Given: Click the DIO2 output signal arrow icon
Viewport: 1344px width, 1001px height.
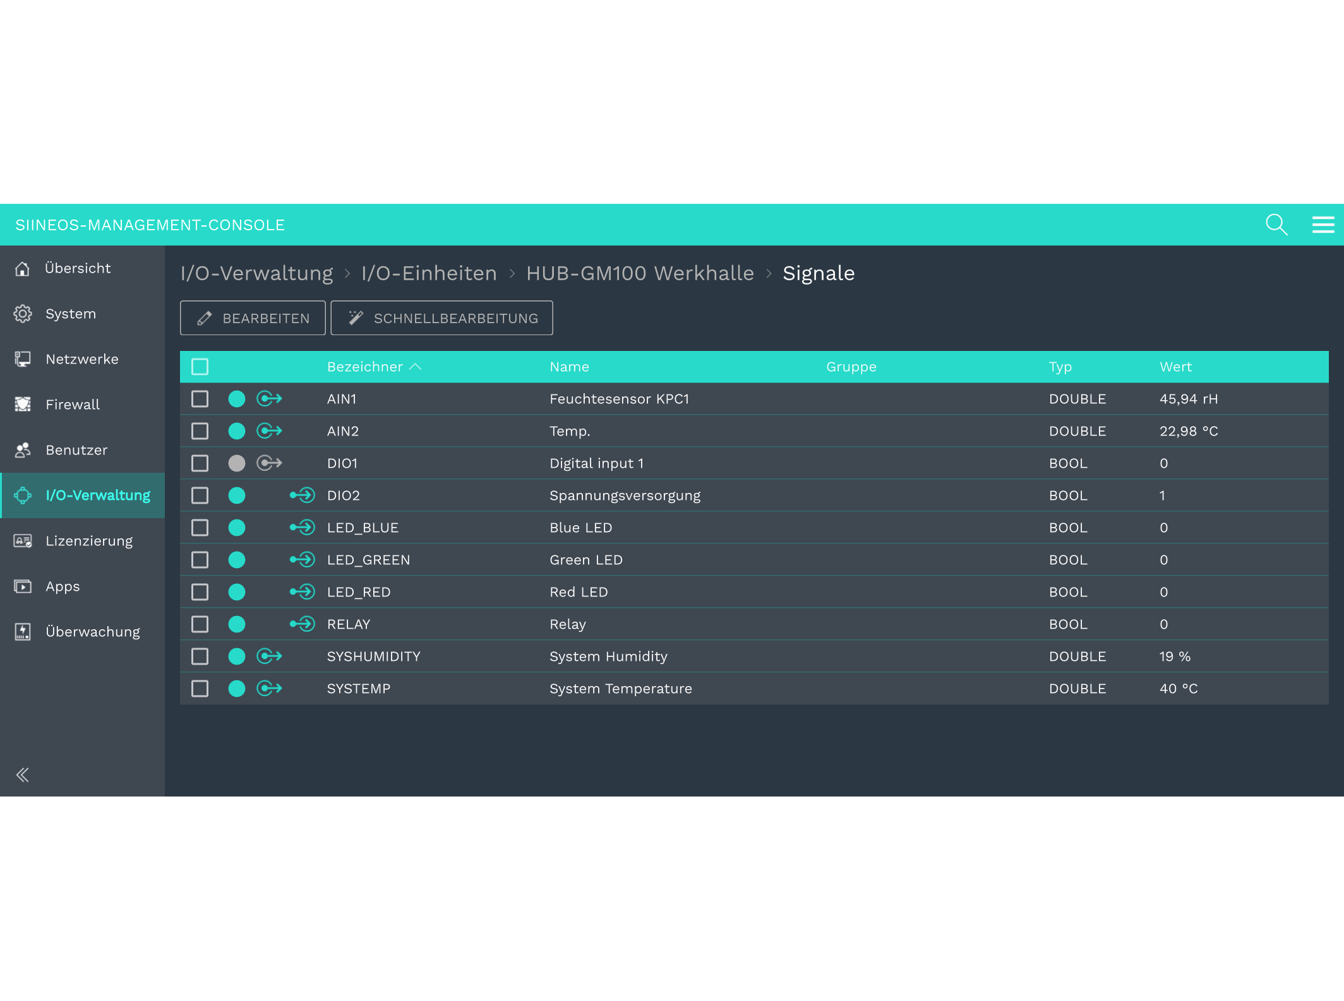Looking at the screenshot, I should pos(303,495).
